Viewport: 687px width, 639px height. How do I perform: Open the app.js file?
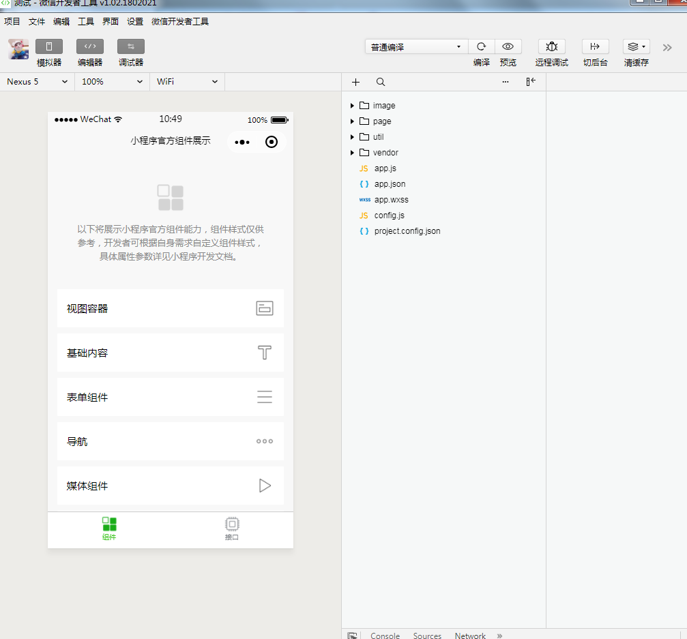[x=443, y=168]
